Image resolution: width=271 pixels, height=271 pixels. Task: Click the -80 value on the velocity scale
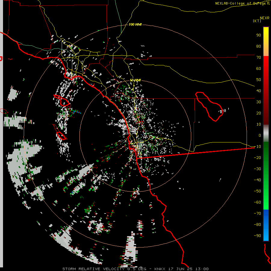(x=257, y=225)
